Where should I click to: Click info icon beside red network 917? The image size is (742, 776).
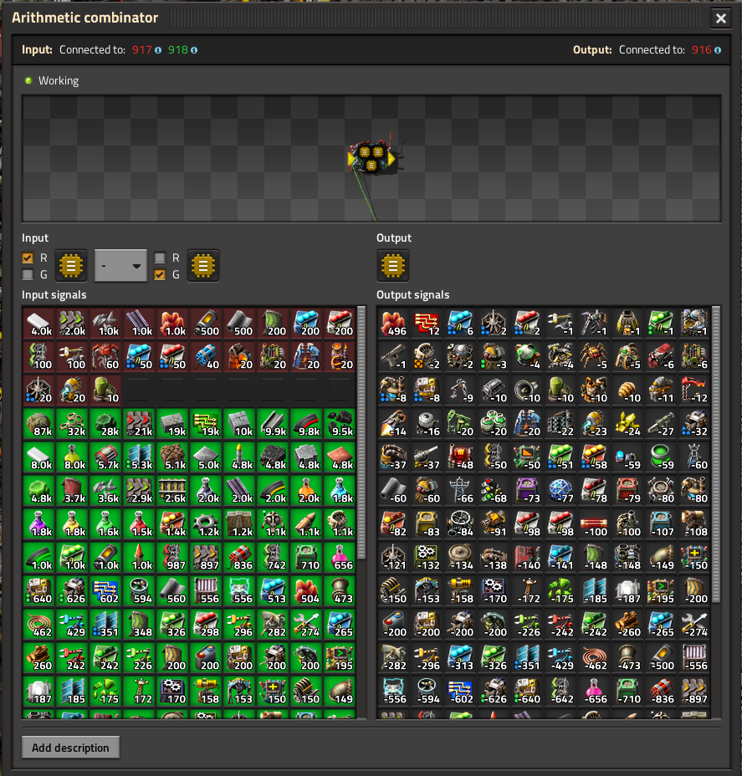[158, 50]
